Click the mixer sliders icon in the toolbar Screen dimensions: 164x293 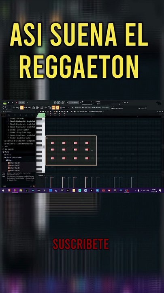45,107
